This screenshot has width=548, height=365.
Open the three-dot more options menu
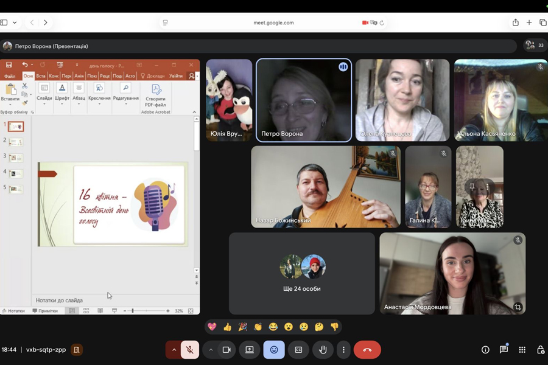coord(343,350)
